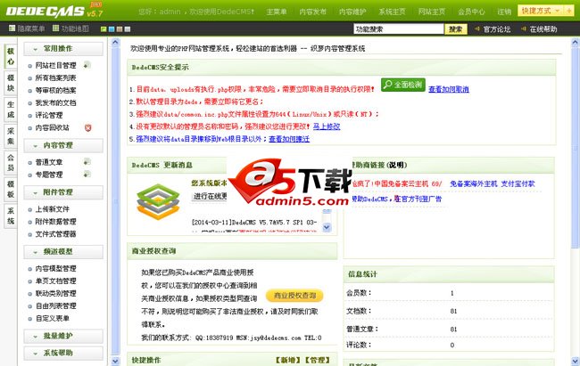Click the 免备案海外主机 sponsor link

tap(474, 183)
